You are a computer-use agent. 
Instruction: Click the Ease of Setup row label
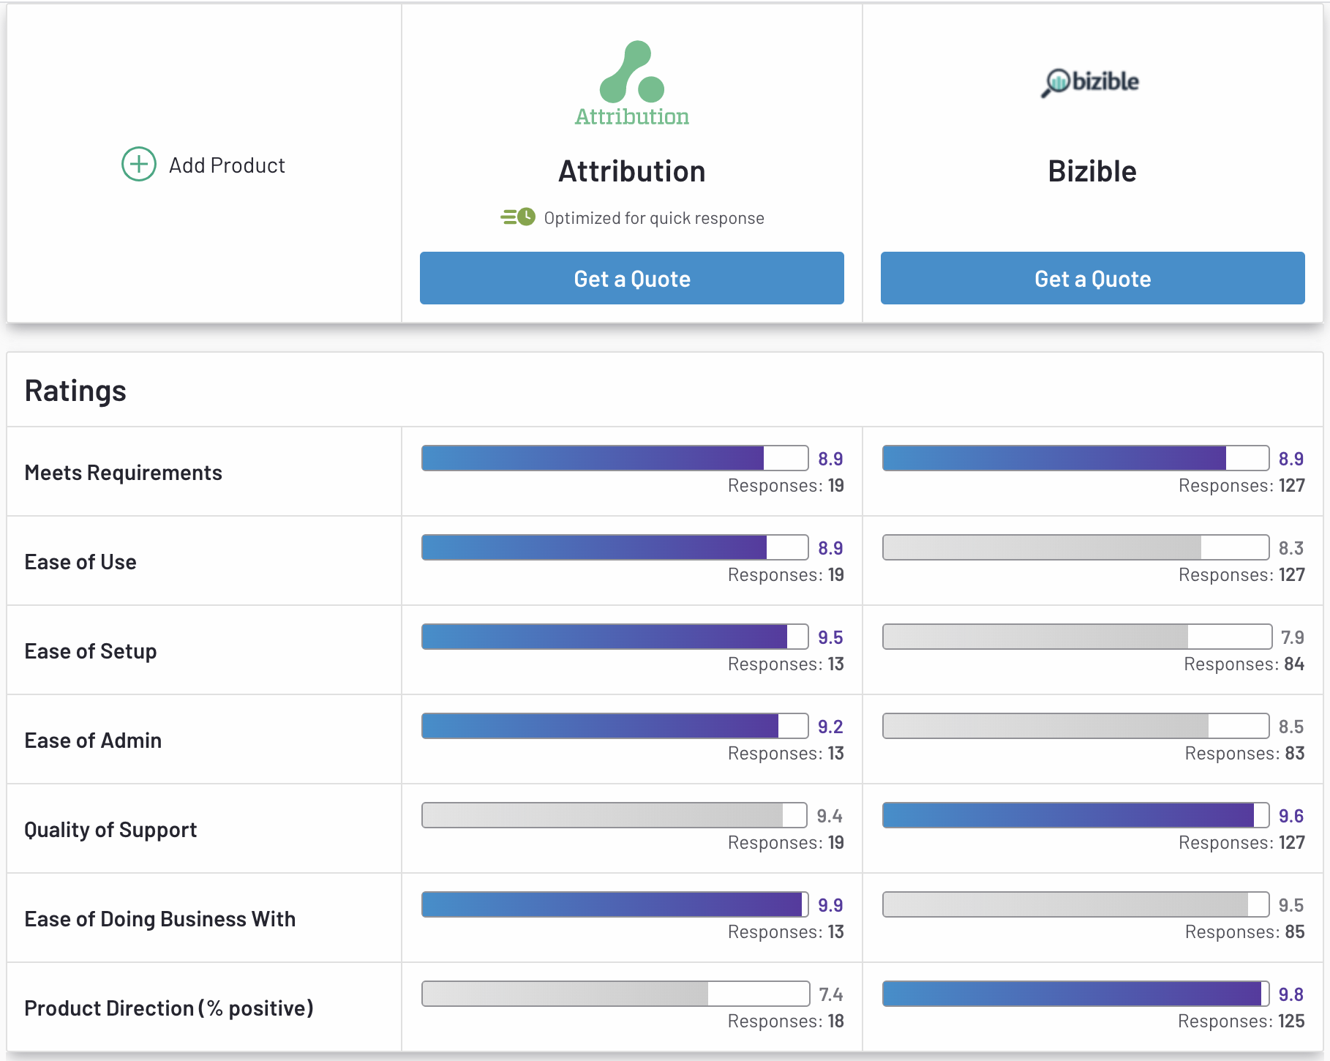(91, 651)
